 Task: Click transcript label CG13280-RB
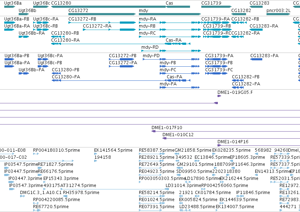[x=65, y=33]
